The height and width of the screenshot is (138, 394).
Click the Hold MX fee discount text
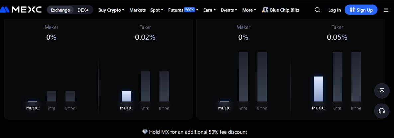coord(198,132)
